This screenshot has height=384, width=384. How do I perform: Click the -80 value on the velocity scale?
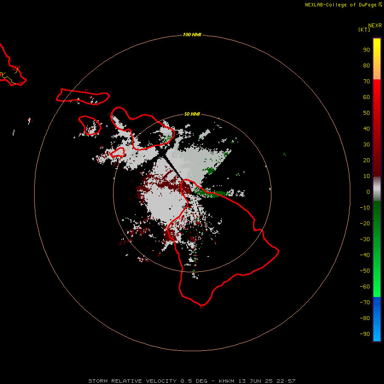pos(365,318)
